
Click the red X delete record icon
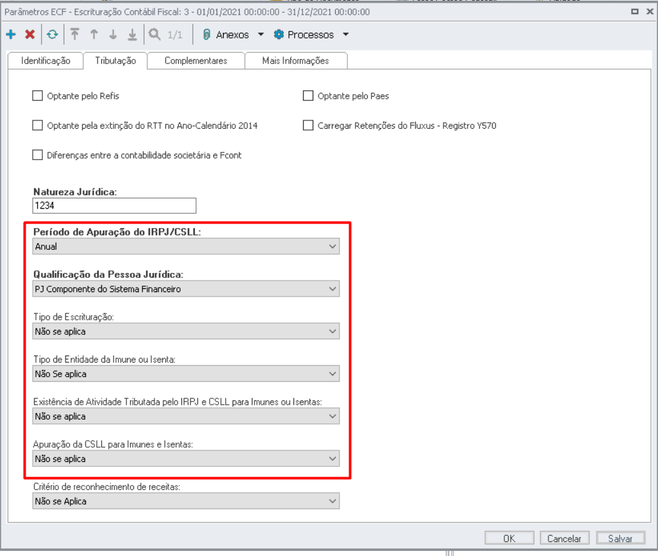tap(29, 35)
